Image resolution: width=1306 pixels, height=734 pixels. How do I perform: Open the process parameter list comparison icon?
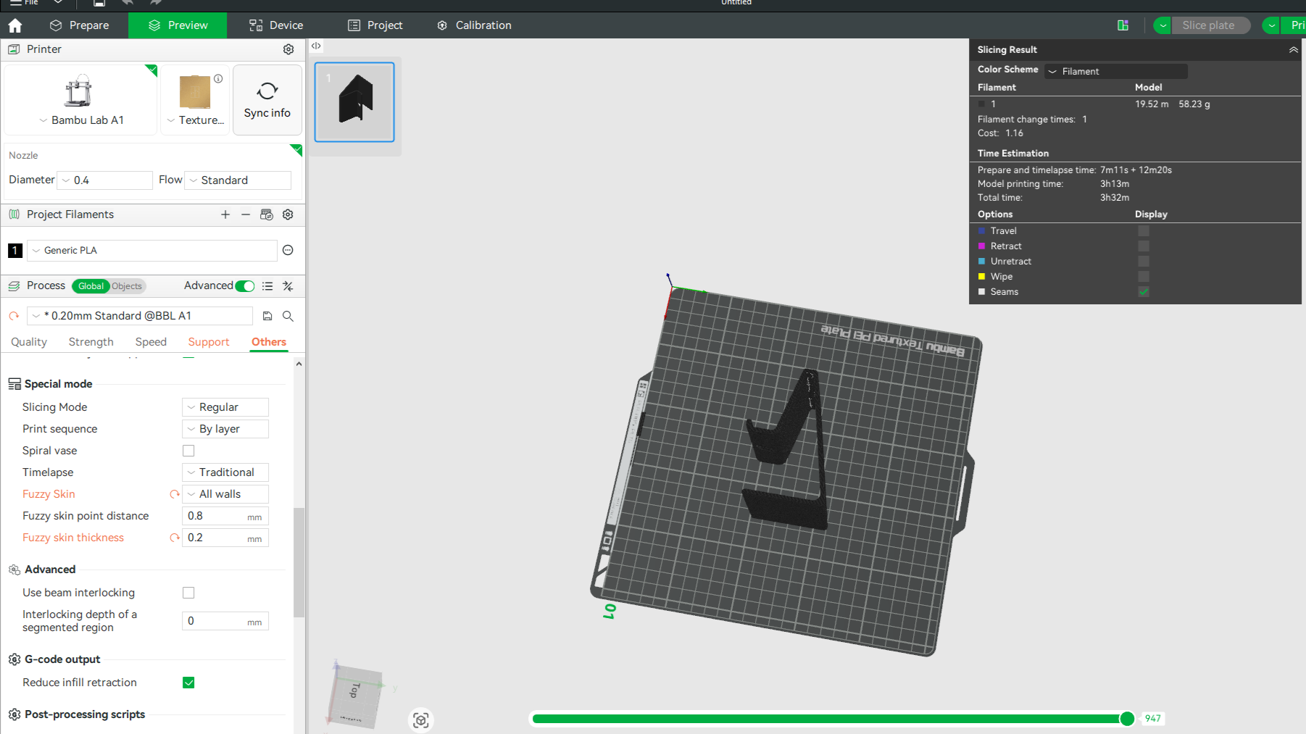click(x=267, y=286)
